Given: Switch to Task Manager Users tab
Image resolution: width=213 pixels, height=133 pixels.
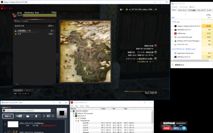Looking at the screenshot, I should [x=209, y=10].
